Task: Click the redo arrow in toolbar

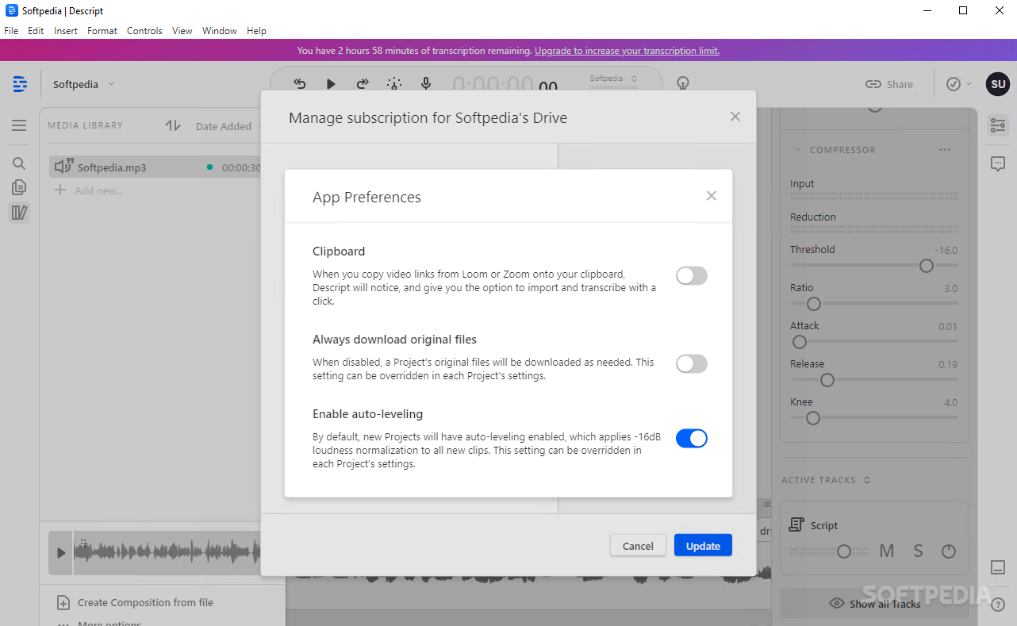Action: pos(363,84)
